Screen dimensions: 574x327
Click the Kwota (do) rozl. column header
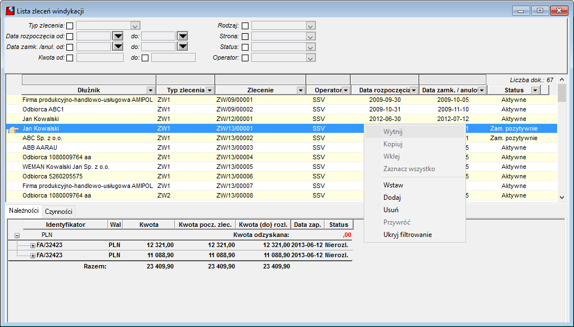[264, 225]
